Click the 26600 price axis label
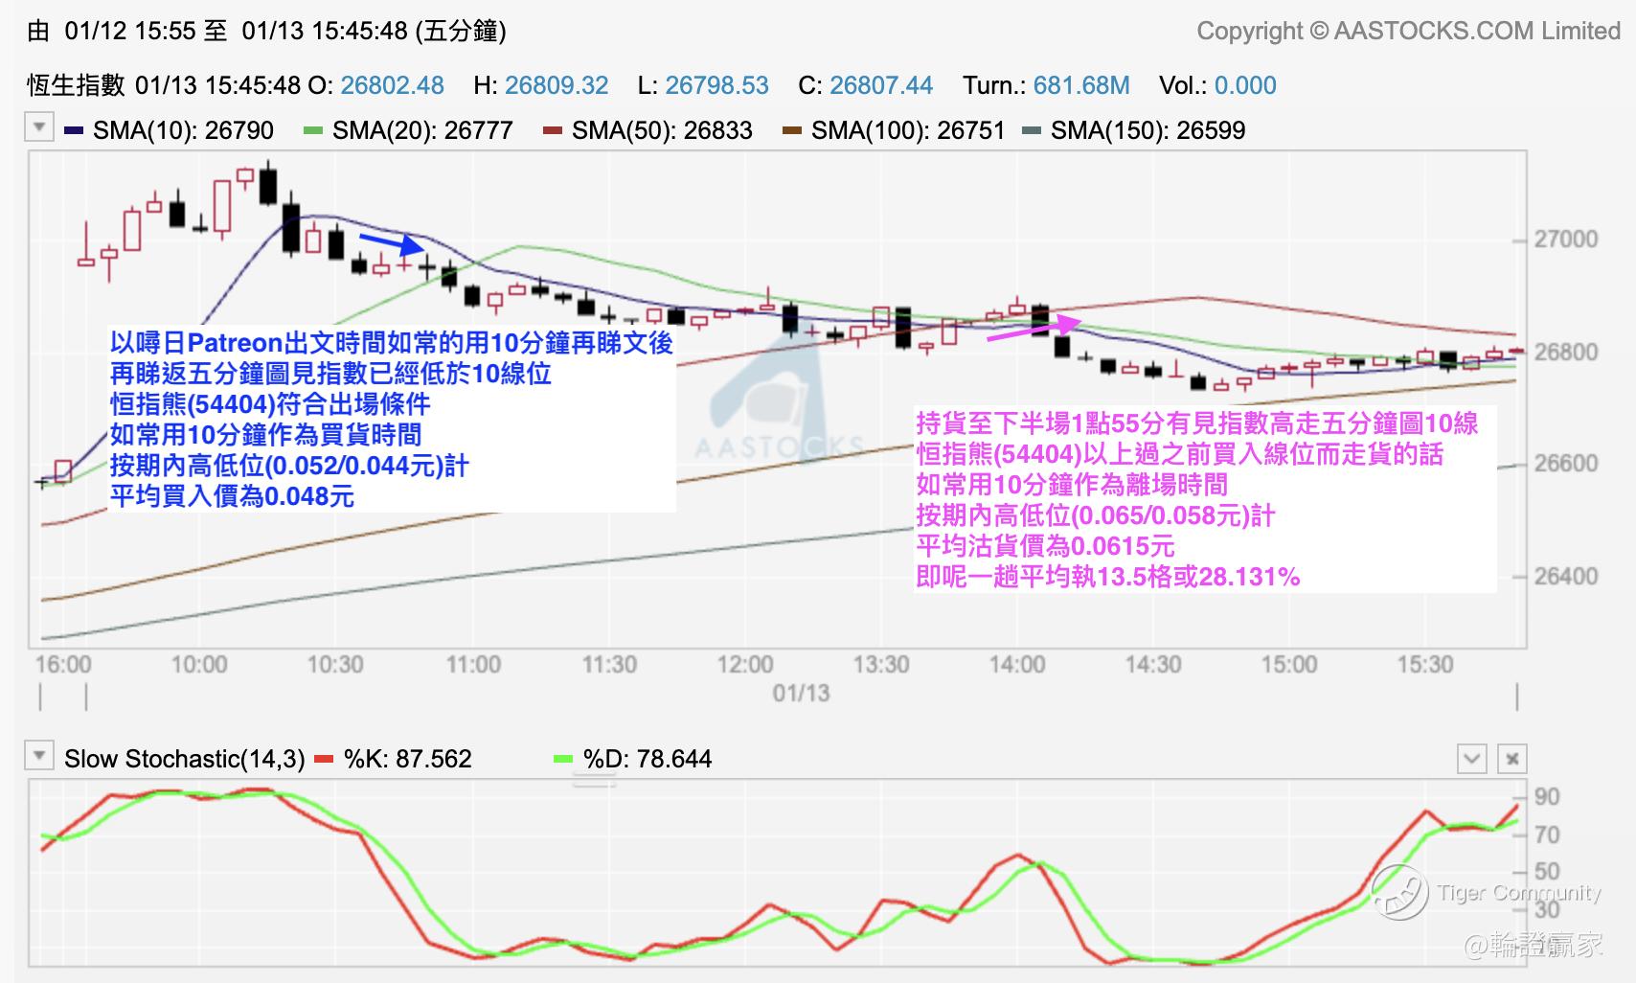This screenshot has height=983, width=1636. point(1566,463)
